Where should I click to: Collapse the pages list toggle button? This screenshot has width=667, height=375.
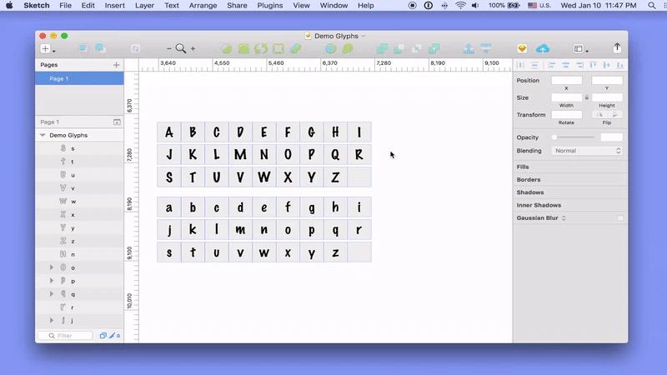pos(117,122)
